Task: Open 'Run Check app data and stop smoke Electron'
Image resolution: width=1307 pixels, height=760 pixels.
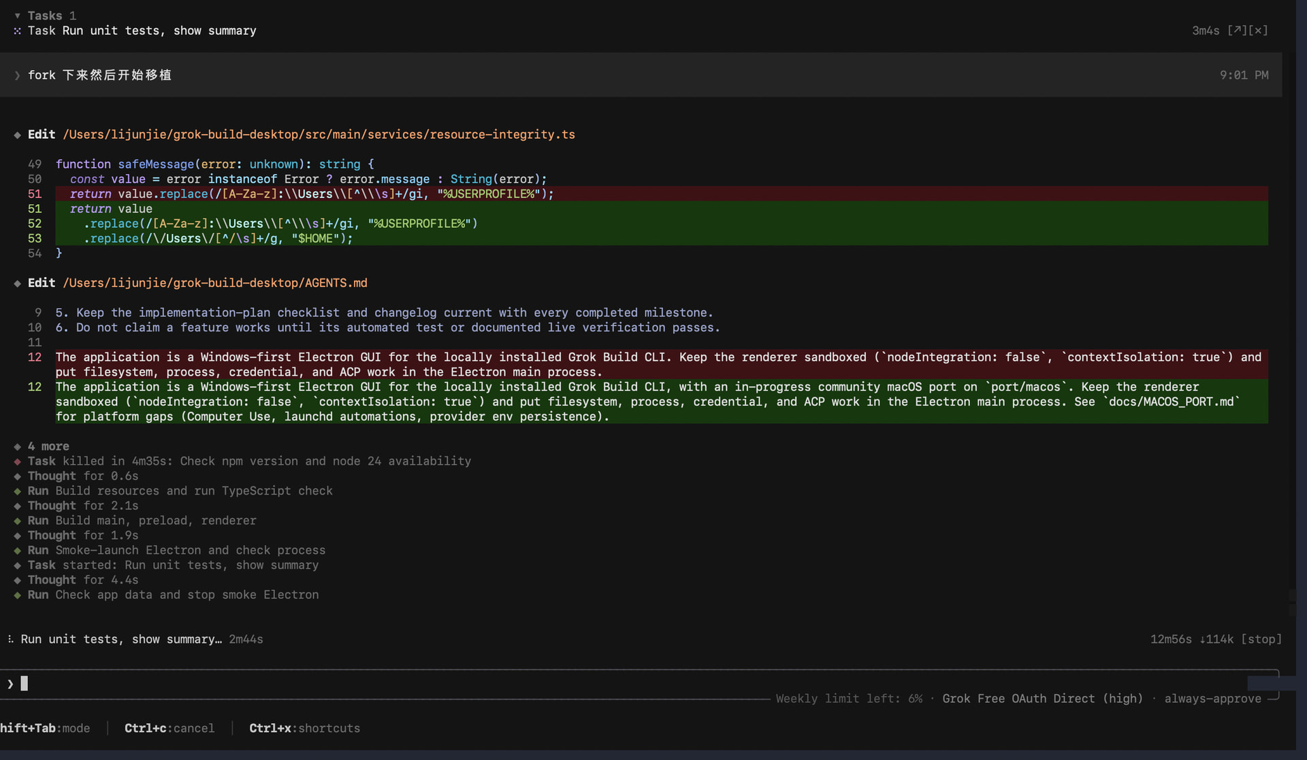Action: coord(173,595)
